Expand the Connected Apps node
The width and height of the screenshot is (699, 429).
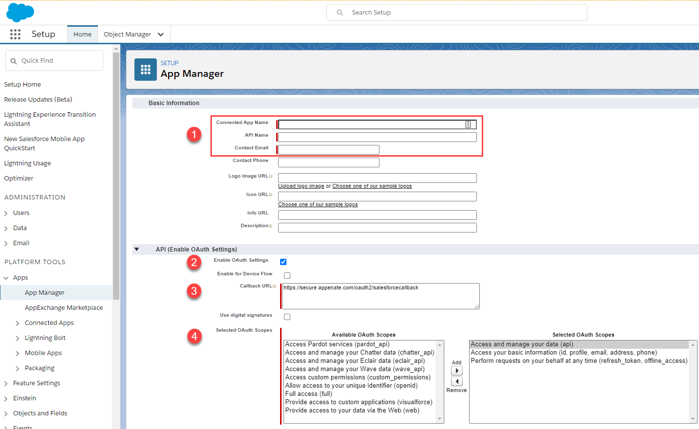click(x=18, y=323)
